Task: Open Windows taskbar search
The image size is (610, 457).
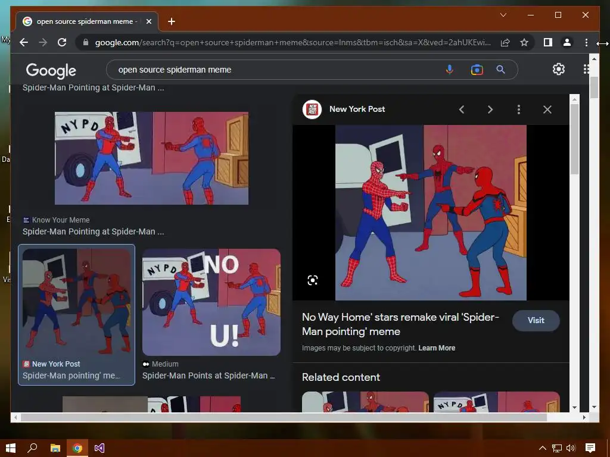Action: tap(32, 448)
